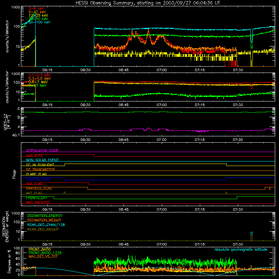279x279 pixels.
Task: Click the 'C' class tick label on GOES axis
Action: tap(19, 109)
